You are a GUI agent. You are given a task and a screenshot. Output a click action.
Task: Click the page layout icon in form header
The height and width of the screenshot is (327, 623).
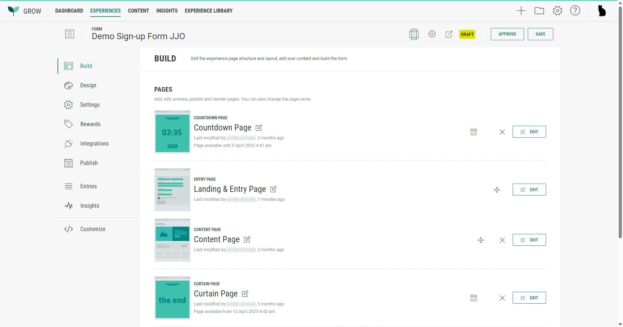click(414, 34)
